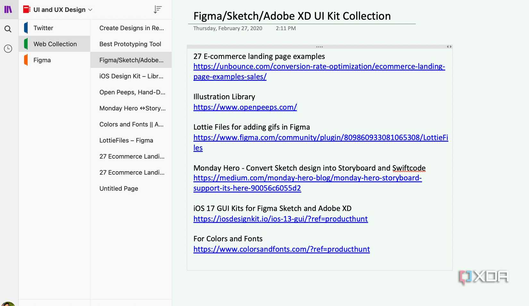Click the green Web Collection tab icon

pyautogui.click(x=26, y=44)
